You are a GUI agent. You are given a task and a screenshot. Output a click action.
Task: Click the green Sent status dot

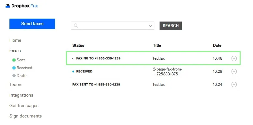[14, 60]
